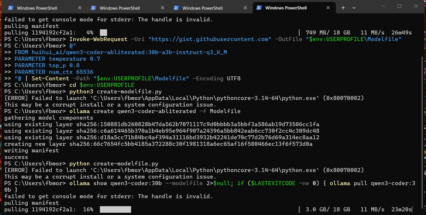Expand the new tab profiles dropdown chevron
The height and width of the screenshot is (215, 426).
(x=354, y=8)
